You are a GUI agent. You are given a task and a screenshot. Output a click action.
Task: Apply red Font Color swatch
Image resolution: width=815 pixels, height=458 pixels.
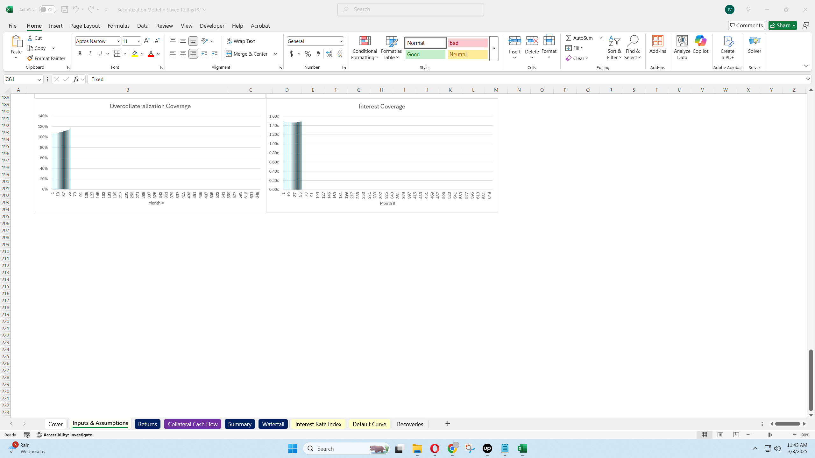[151, 54]
